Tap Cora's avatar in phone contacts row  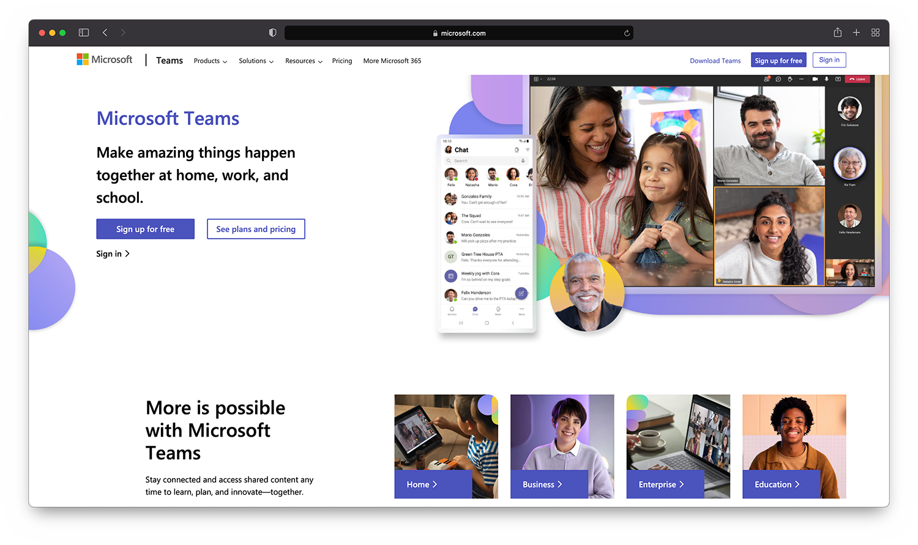[x=513, y=174]
